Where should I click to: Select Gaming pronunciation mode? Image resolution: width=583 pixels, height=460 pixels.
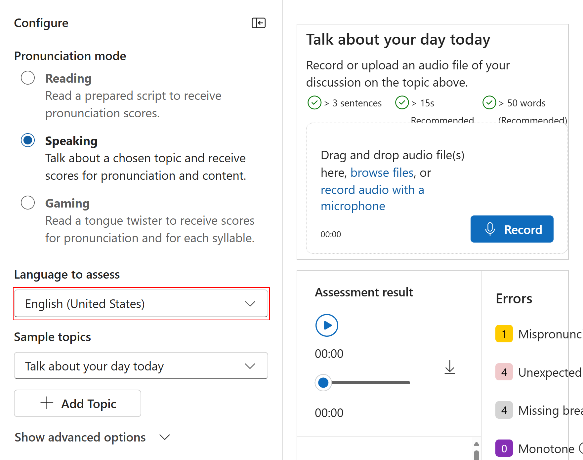click(x=28, y=203)
